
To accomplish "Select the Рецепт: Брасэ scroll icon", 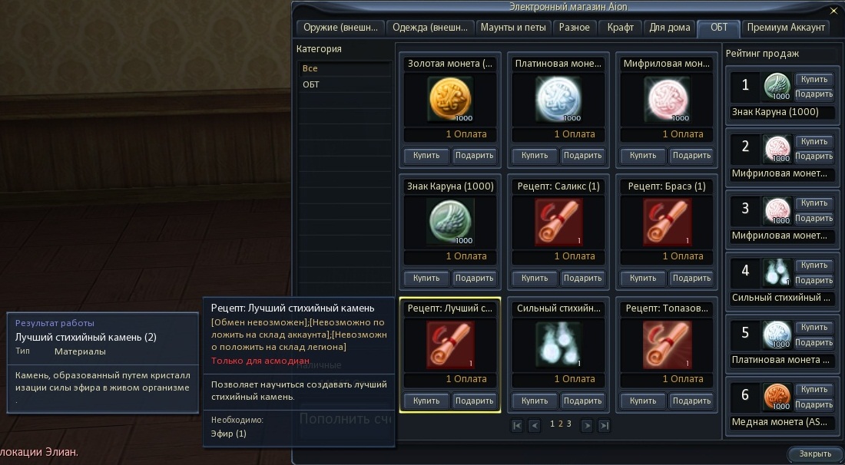I will (667, 222).
